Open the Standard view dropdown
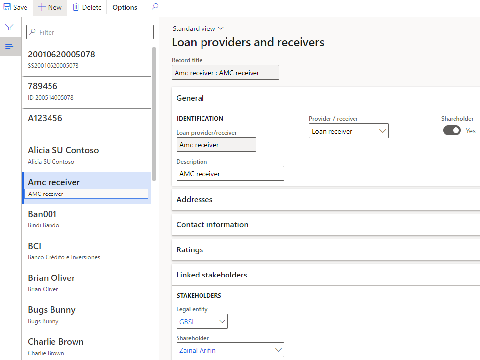This screenshot has height=360, width=480. coord(198,28)
